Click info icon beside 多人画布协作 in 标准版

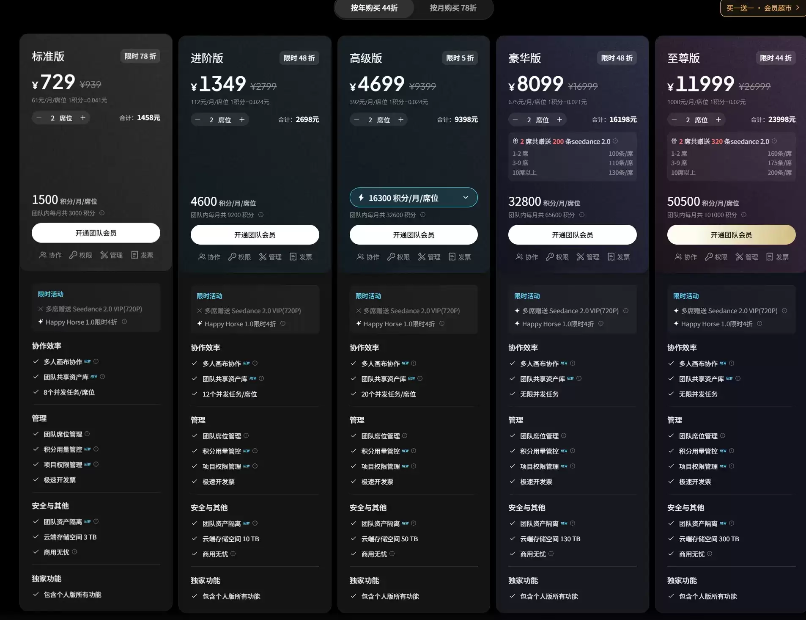(96, 361)
